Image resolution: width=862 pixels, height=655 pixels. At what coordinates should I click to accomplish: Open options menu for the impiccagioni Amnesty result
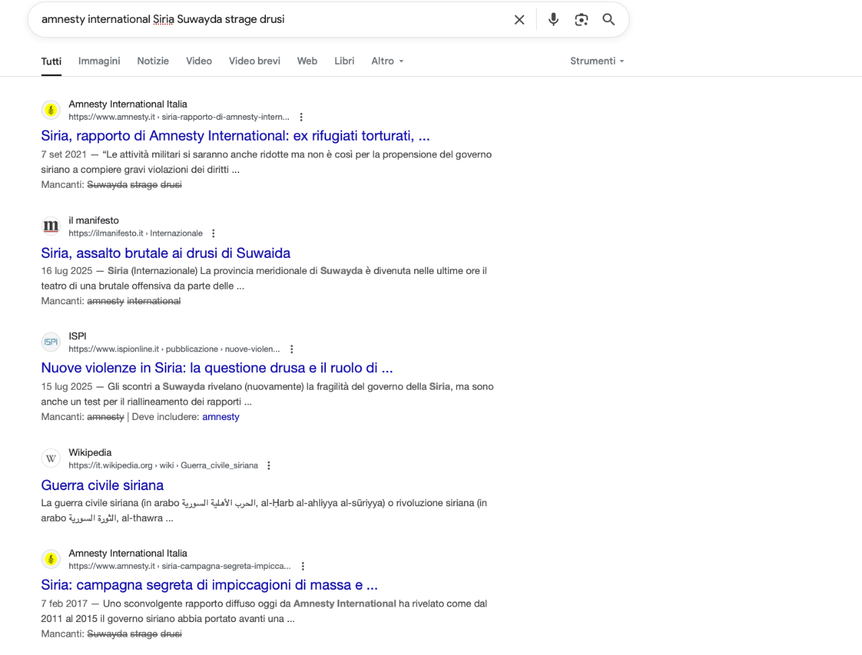302,566
